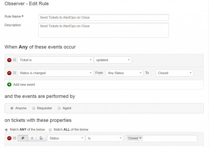This screenshot has height=148, width=209.
Task: Select the company fields filter icon
Action: [41, 138]
